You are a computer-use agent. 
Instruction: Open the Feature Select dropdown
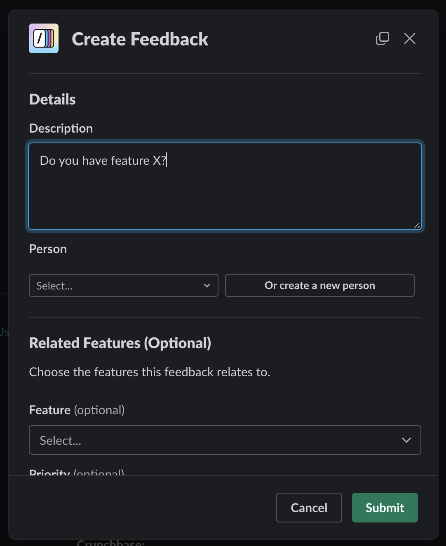pyautogui.click(x=225, y=440)
